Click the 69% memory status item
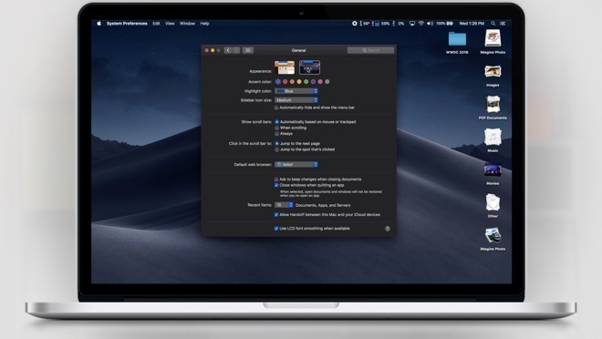 tap(382, 24)
